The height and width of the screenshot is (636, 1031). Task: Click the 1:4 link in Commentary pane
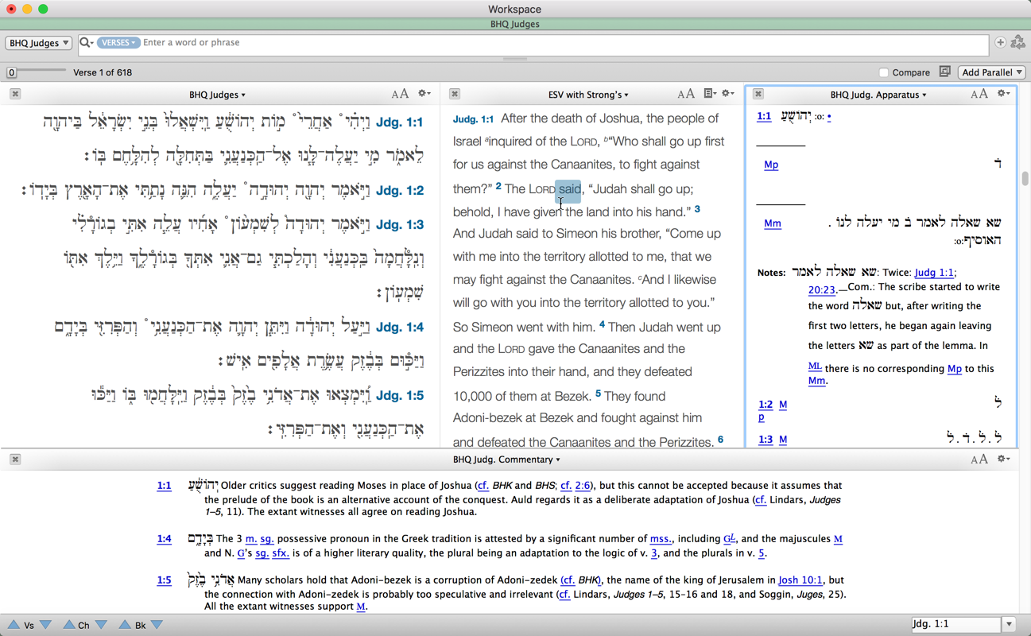point(164,539)
